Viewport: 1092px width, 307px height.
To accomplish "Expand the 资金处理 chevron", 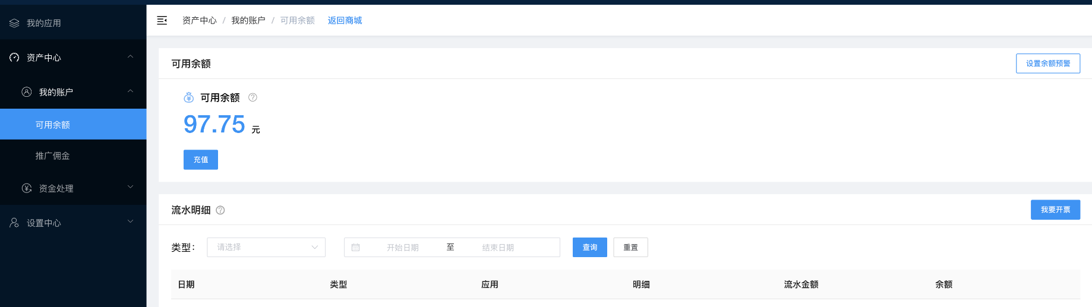I will coord(130,188).
